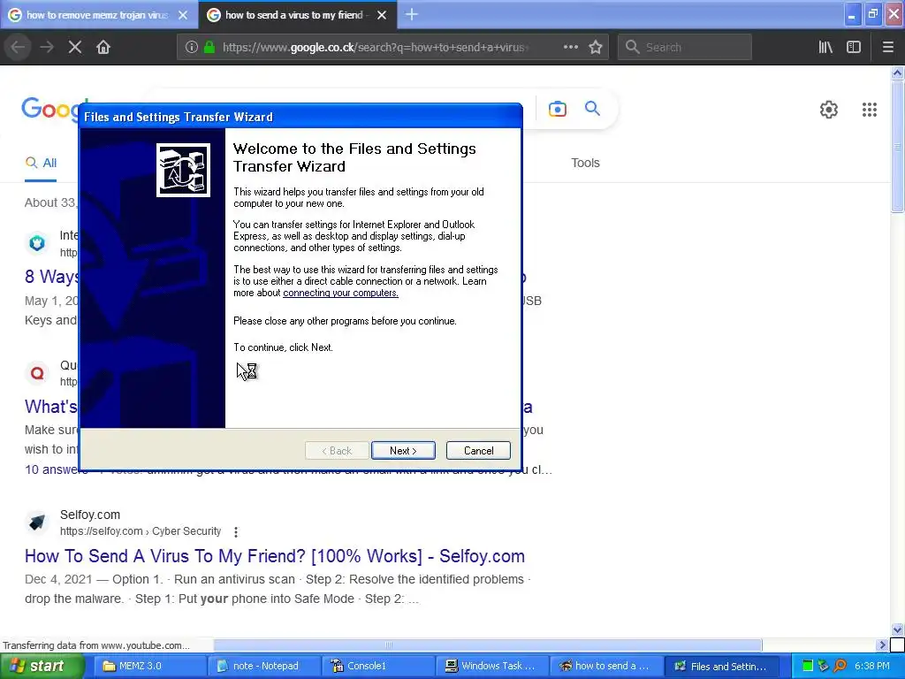Toggle the Firefox sidebar icon
The height and width of the screenshot is (679, 905).
coord(854,47)
